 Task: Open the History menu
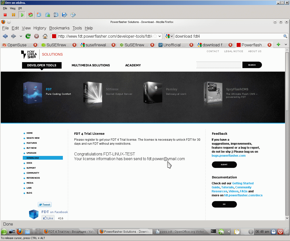point(40,28)
